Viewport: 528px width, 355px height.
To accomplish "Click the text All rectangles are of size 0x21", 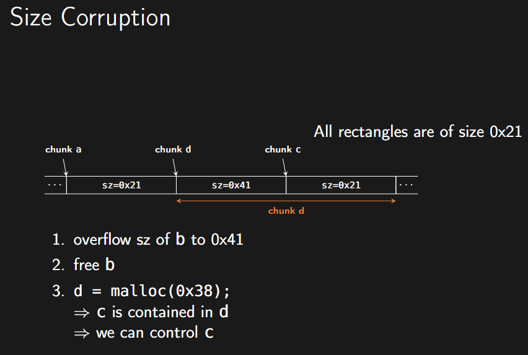I will (418, 131).
